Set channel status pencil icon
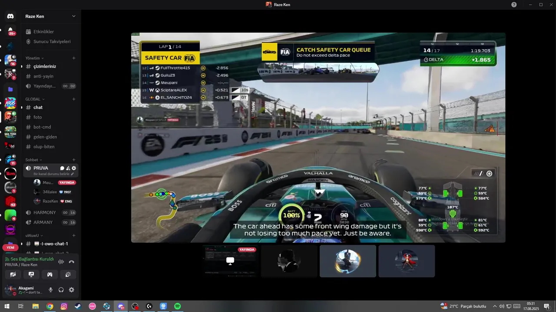The height and width of the screenshot is (312, 556). pyautogui.click(x=73, y=174)
